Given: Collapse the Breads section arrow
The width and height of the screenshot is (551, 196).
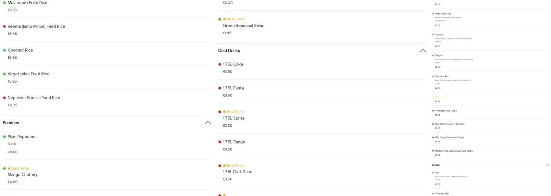Looking at the screenshot, I should 547,165.
